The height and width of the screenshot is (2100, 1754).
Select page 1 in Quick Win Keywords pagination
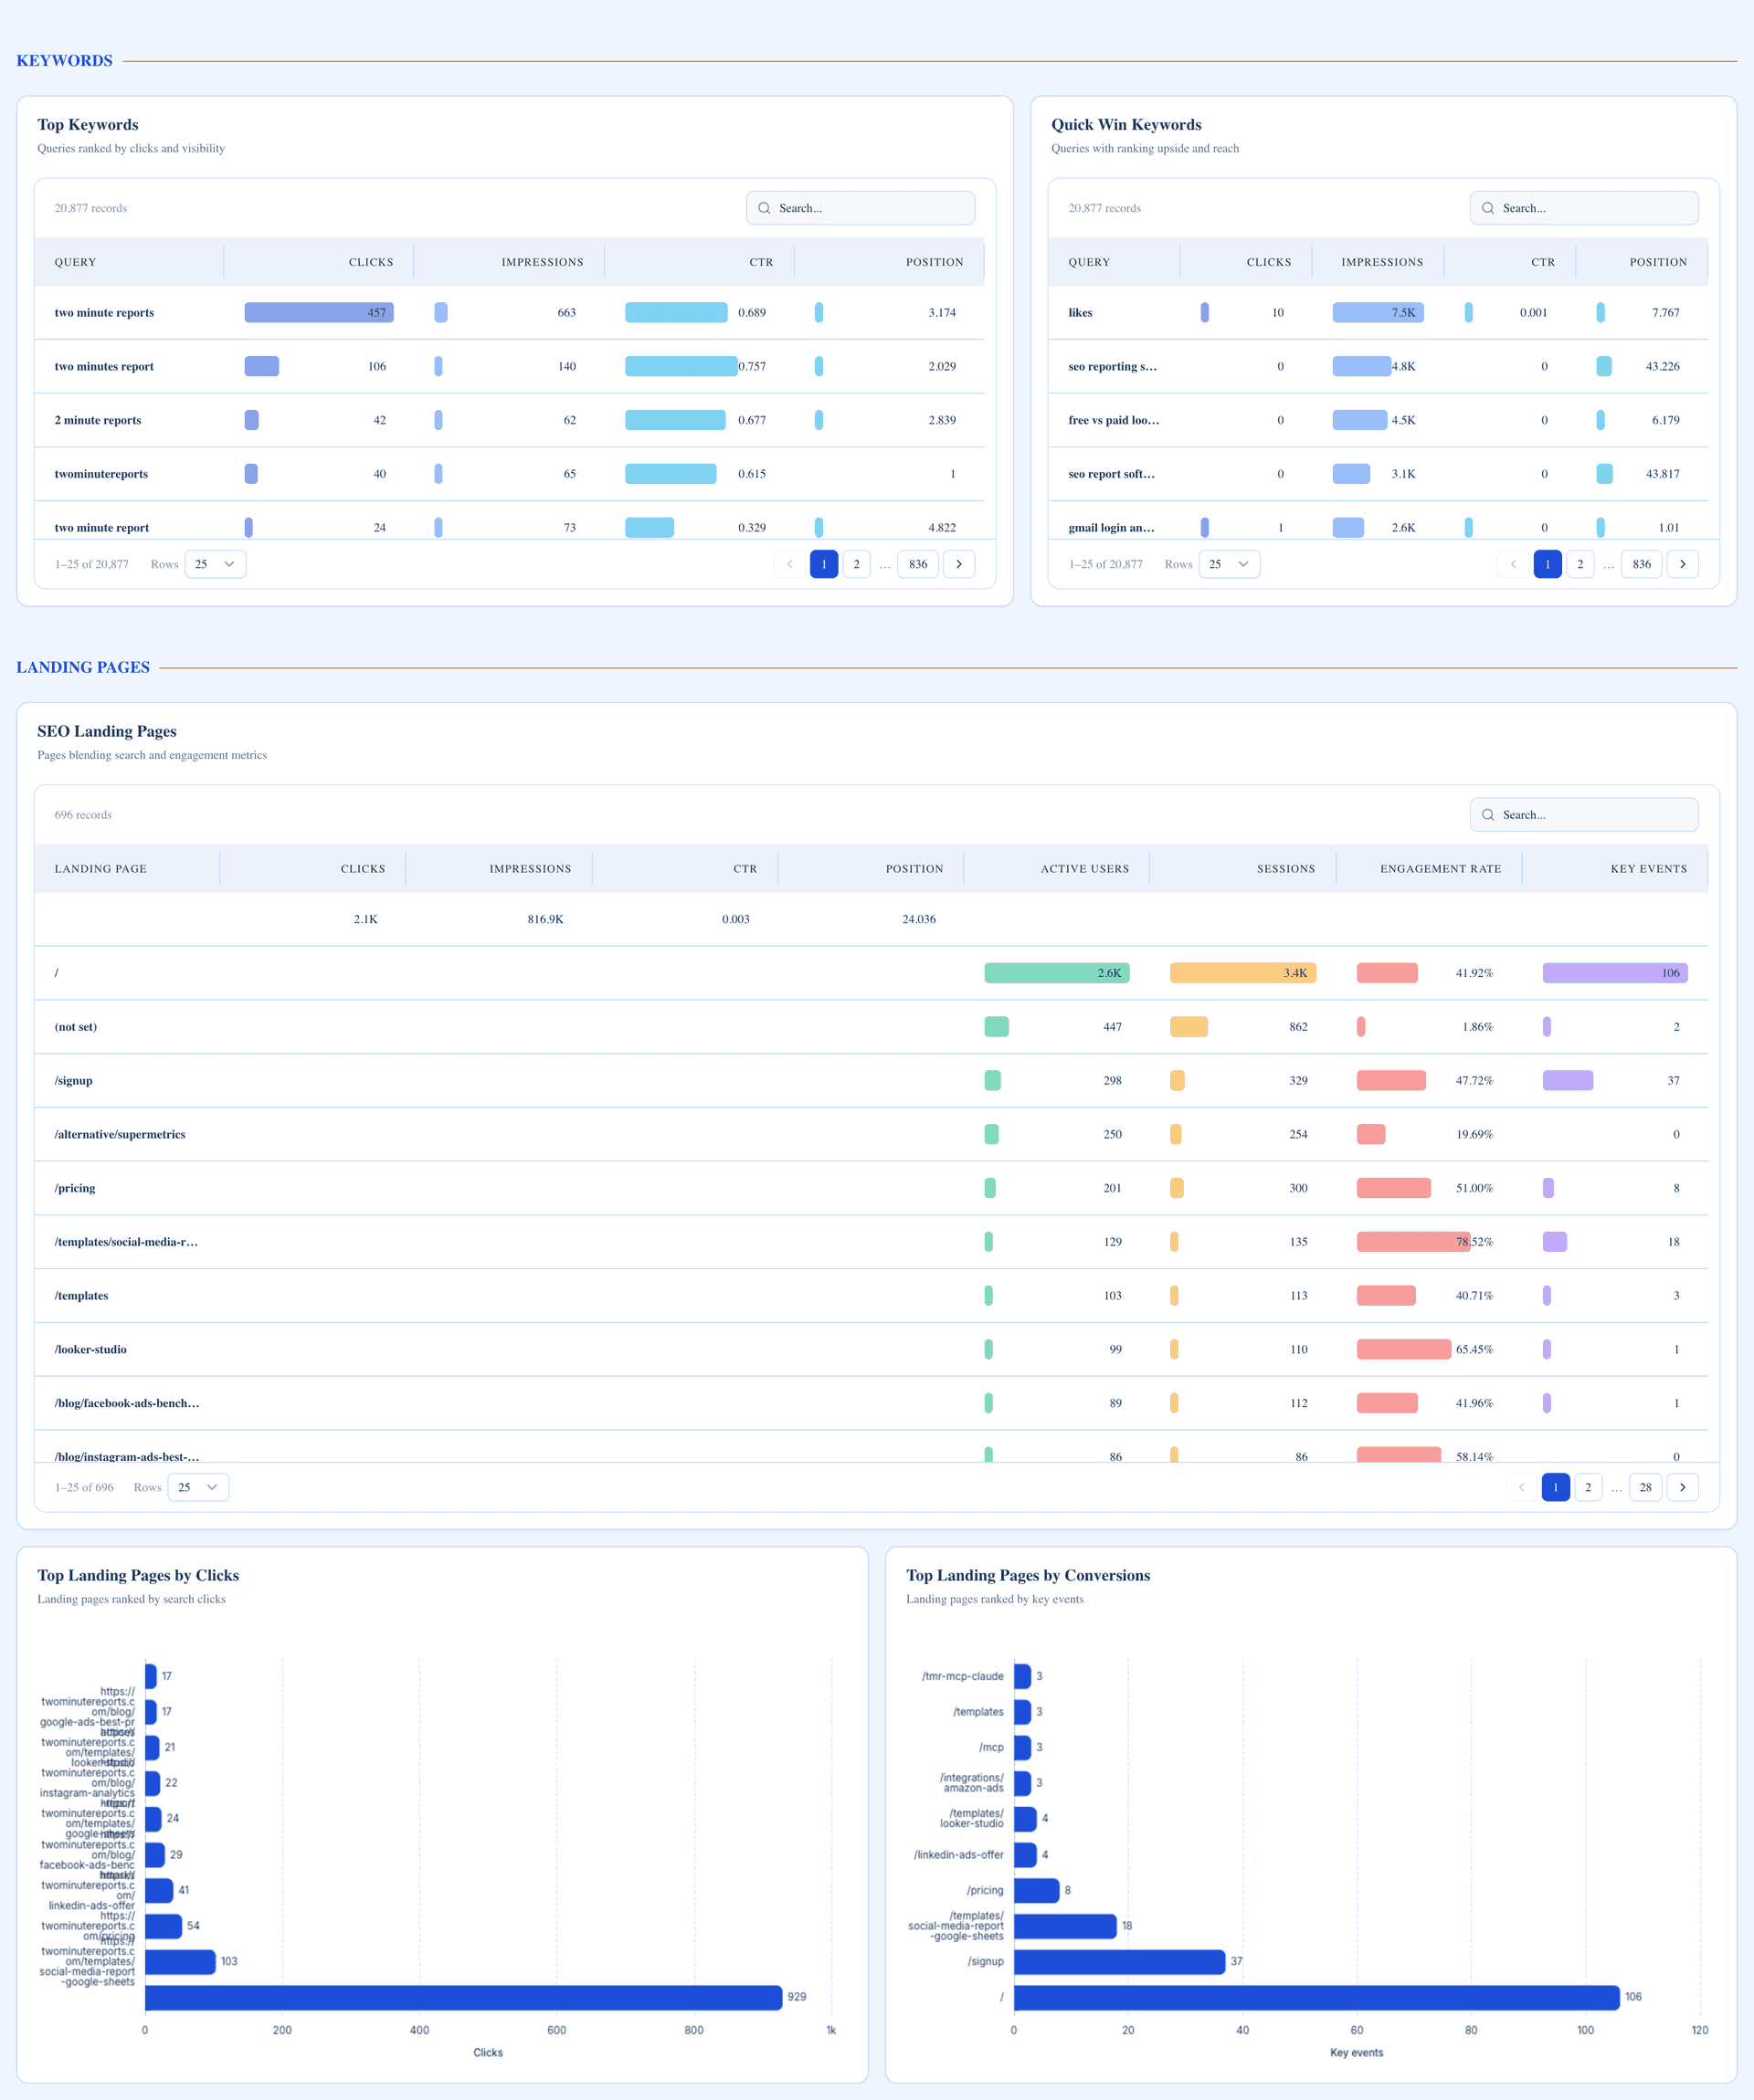pyautogui.click(x=1547, y=564)
